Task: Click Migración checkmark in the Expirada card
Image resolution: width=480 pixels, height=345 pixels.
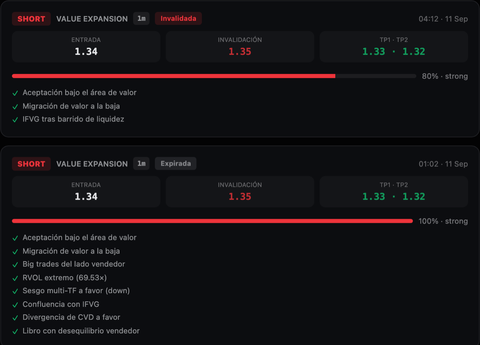Action: [x=15, y=251]
